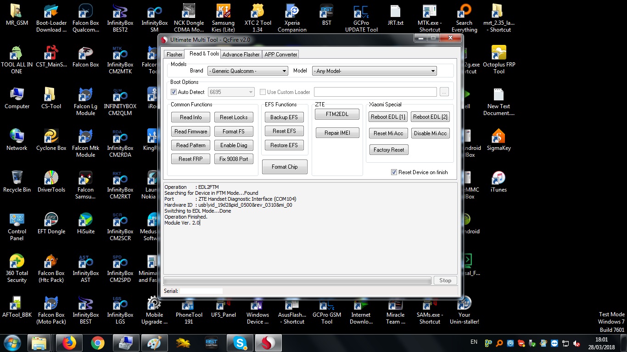
Task: Open UFS_Panel desktop shortcut
Action: pos(224,307)
